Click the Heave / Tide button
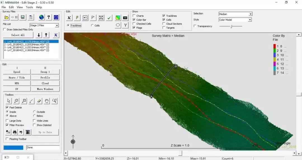Screen dimensions: 302x160 (x=17, y=77)
